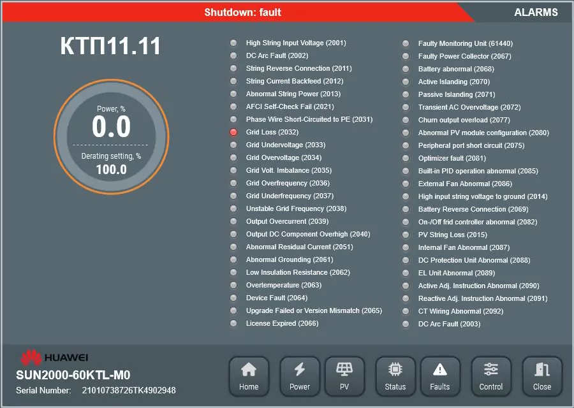574x408 pixels.
Task: Click the DC Arc Fault (2003) indicator
Action: [406, 324]
